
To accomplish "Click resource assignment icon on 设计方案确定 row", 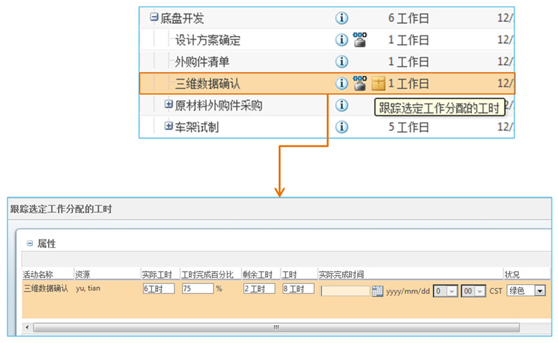I will pos(360,40).
